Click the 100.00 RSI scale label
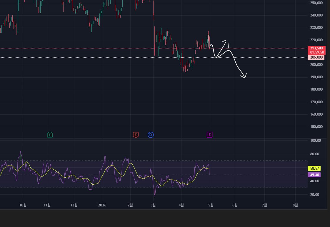330x227 pixels. (x=315, y=141)
